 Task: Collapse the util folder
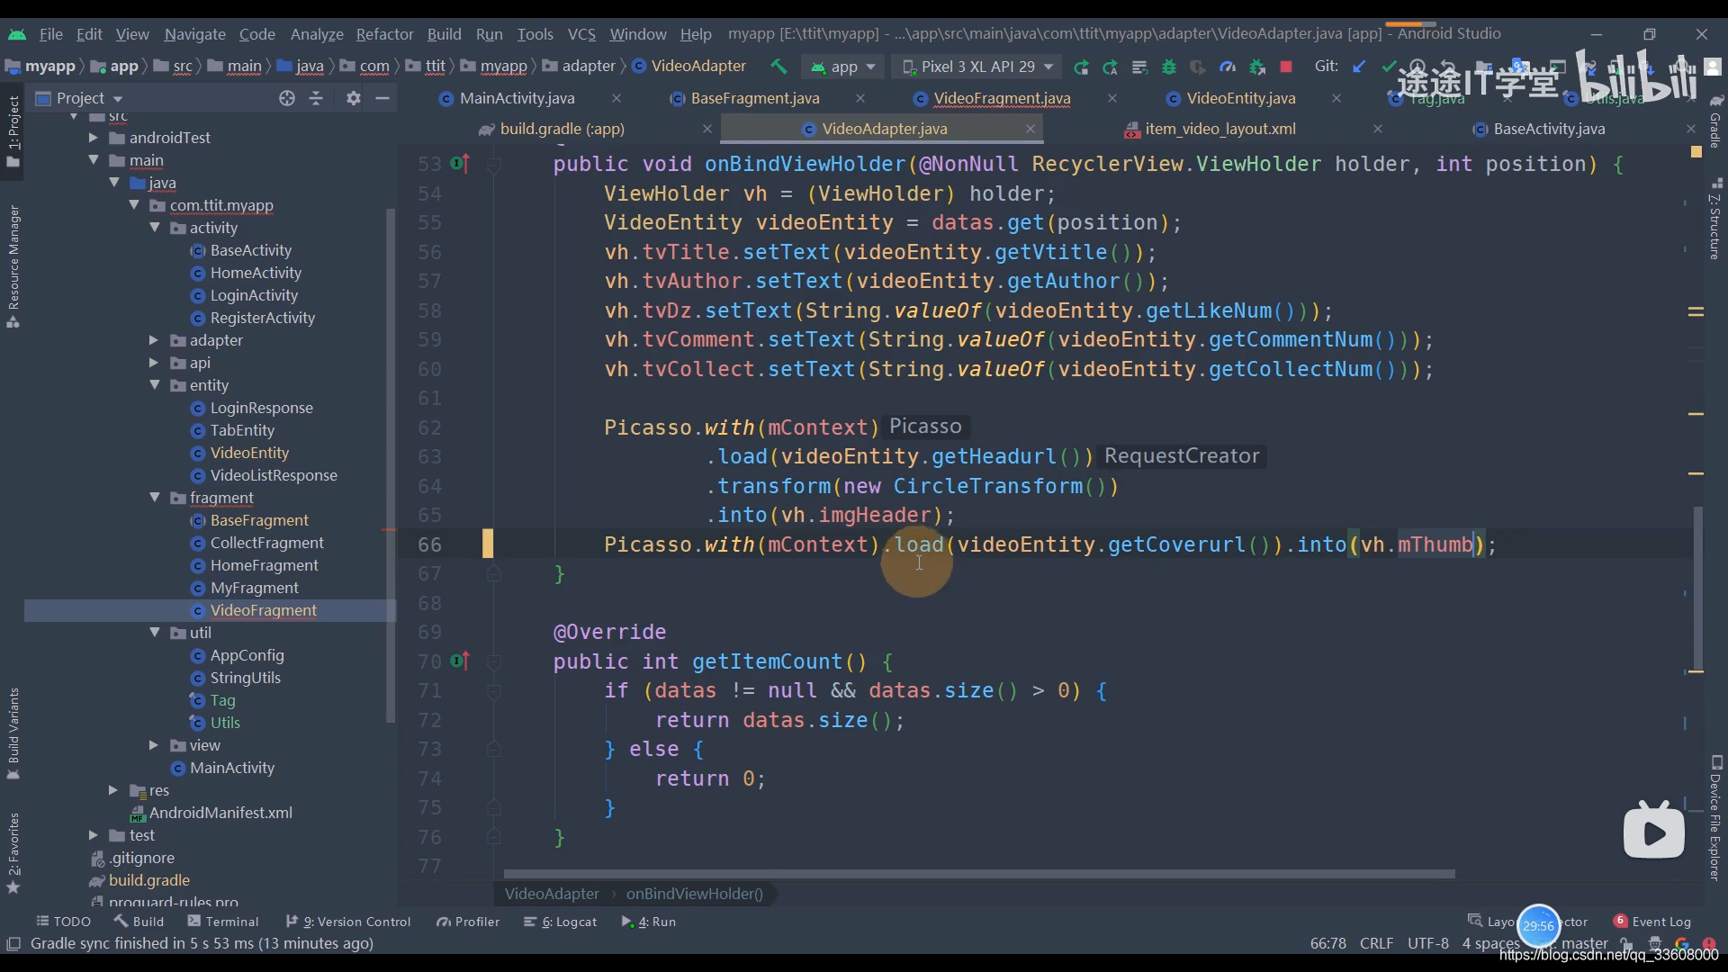tap(154, 633)
